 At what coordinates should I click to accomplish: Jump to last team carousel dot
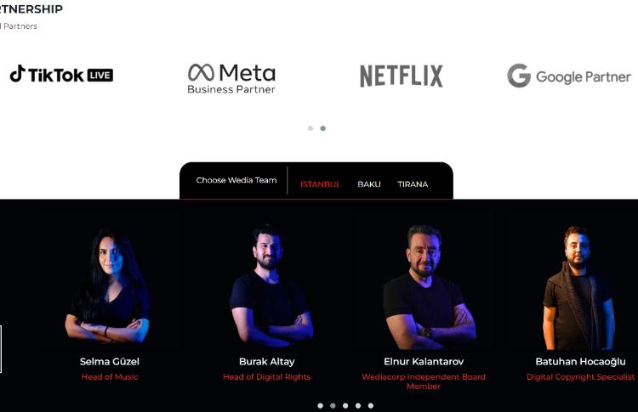[x=371, y=405]
